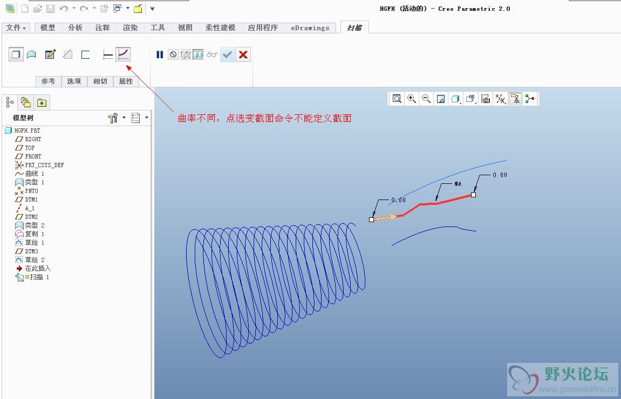
Task: Switch to the Model Tree navigator tab
Action: (10, 102)
